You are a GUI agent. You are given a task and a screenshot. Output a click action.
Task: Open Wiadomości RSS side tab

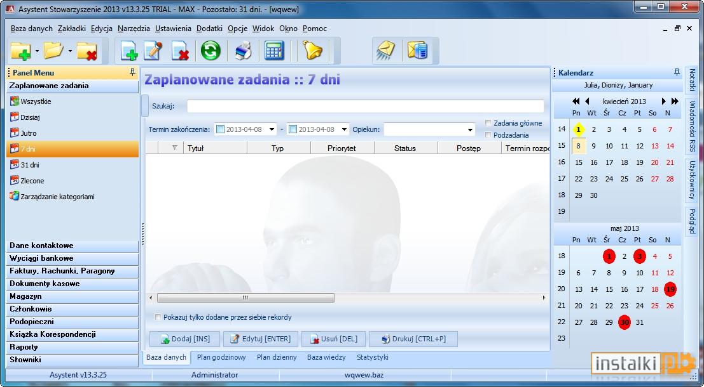(692, 126)
